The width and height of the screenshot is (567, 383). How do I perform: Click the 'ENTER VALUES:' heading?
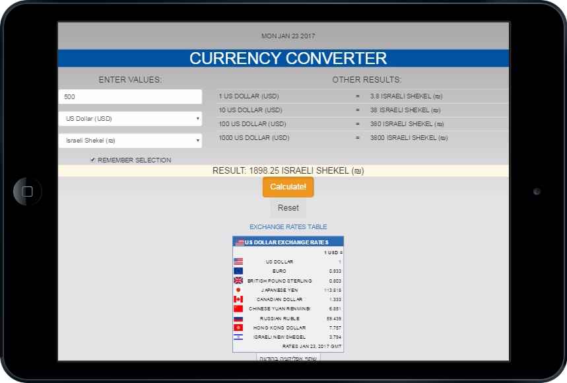click(x=130, y=80)
